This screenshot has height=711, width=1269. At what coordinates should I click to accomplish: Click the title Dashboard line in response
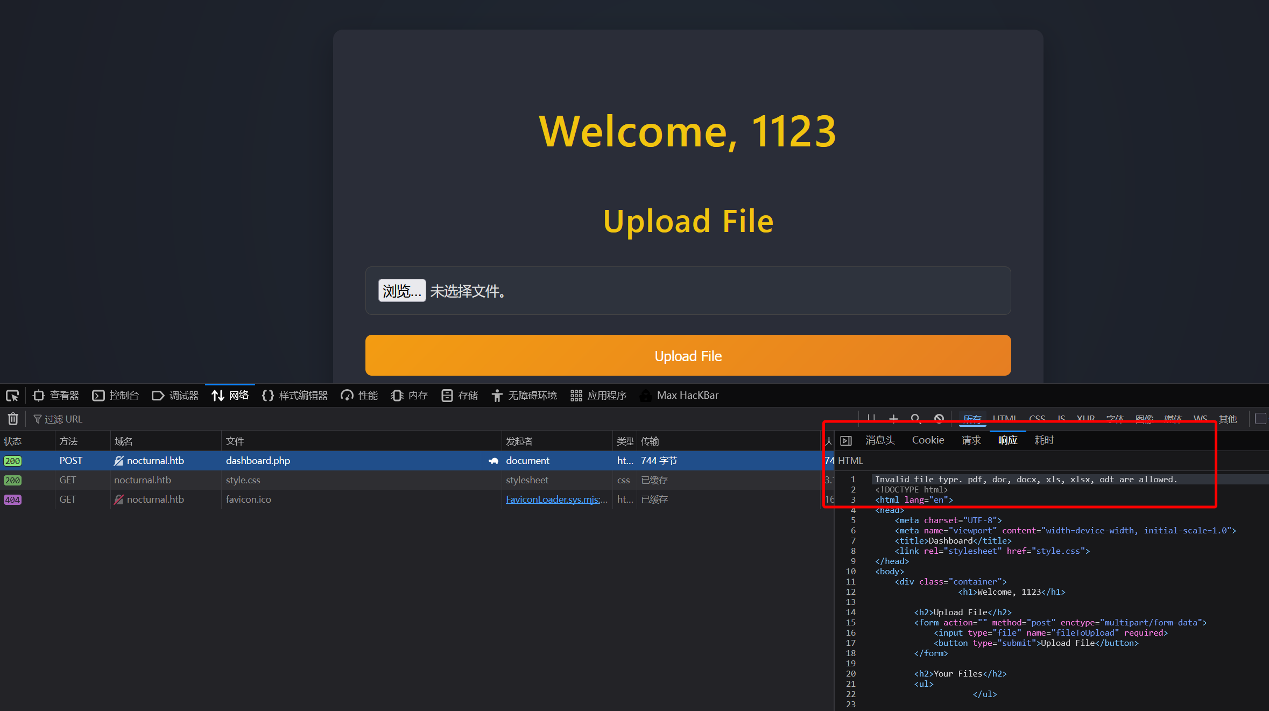(953, 541)
